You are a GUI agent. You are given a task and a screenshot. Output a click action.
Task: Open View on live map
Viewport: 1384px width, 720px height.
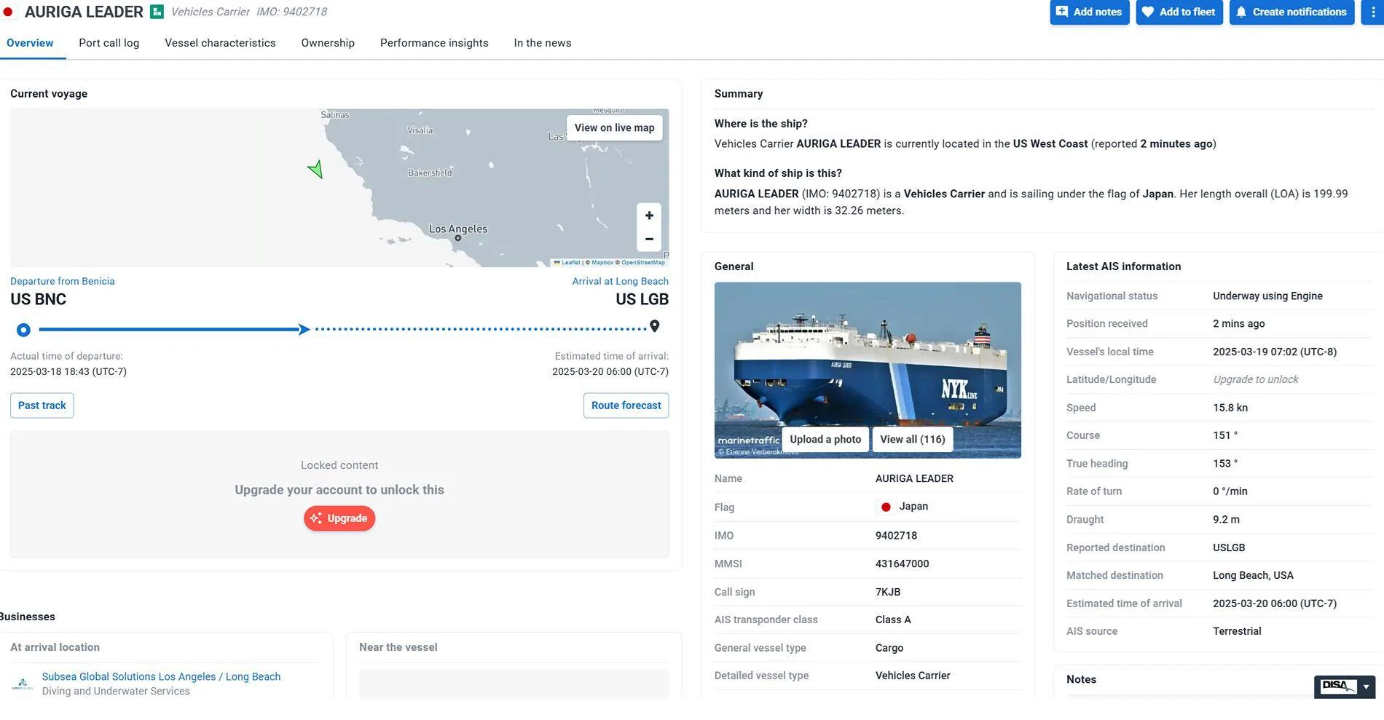(x=614, y=127)
